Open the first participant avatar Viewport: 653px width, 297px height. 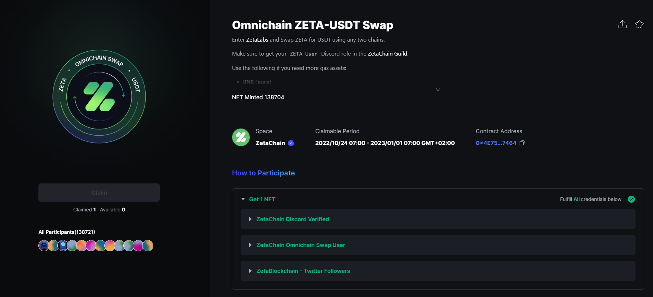[44, 246]
